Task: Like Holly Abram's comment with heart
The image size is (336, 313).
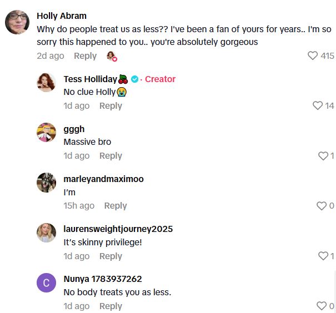Action: click(x=313, y=55)
